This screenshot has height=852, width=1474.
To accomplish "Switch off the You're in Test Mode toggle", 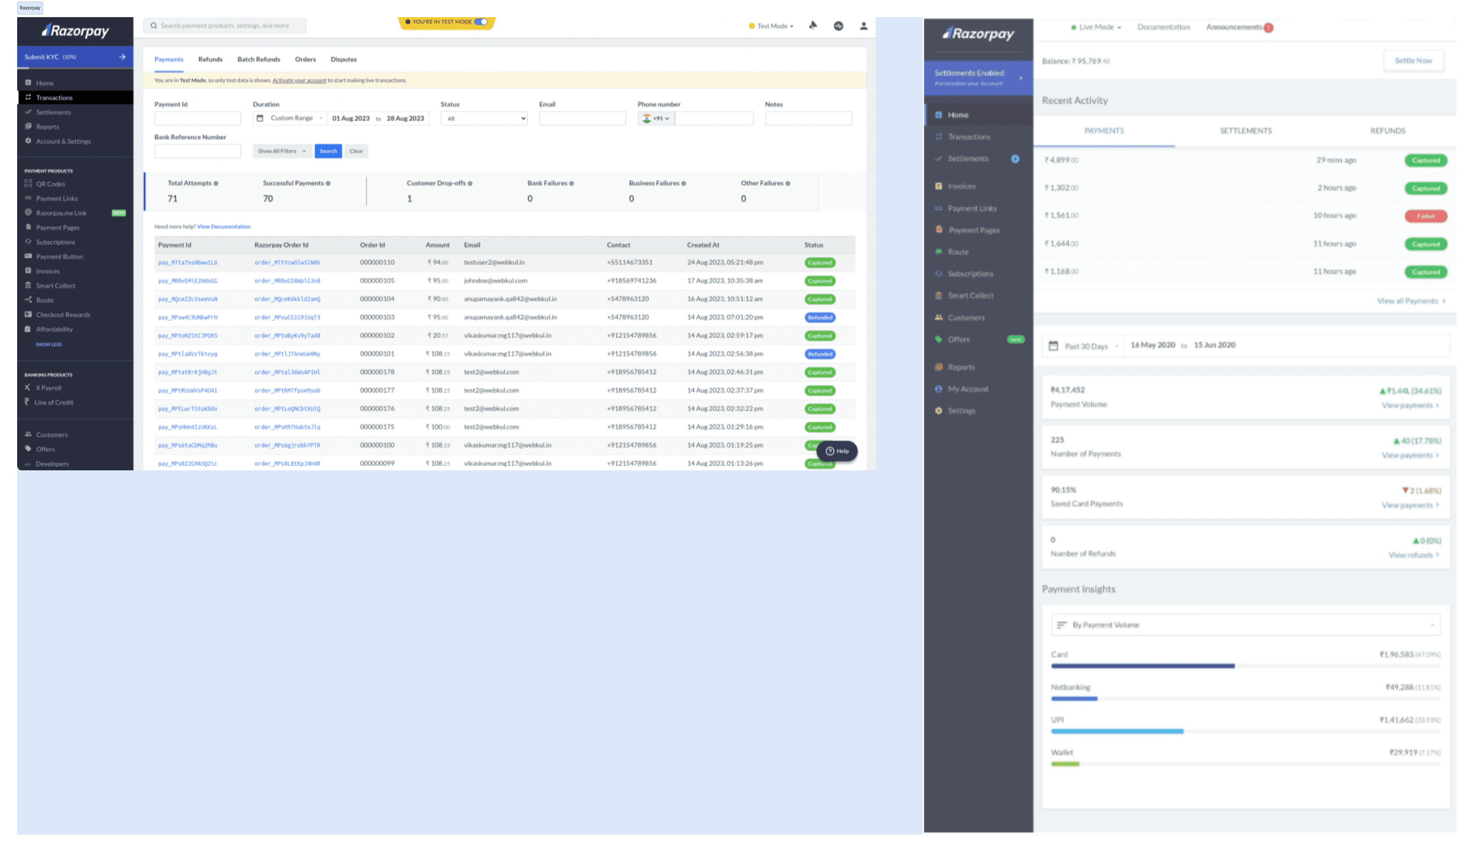I will pos(481,22).
